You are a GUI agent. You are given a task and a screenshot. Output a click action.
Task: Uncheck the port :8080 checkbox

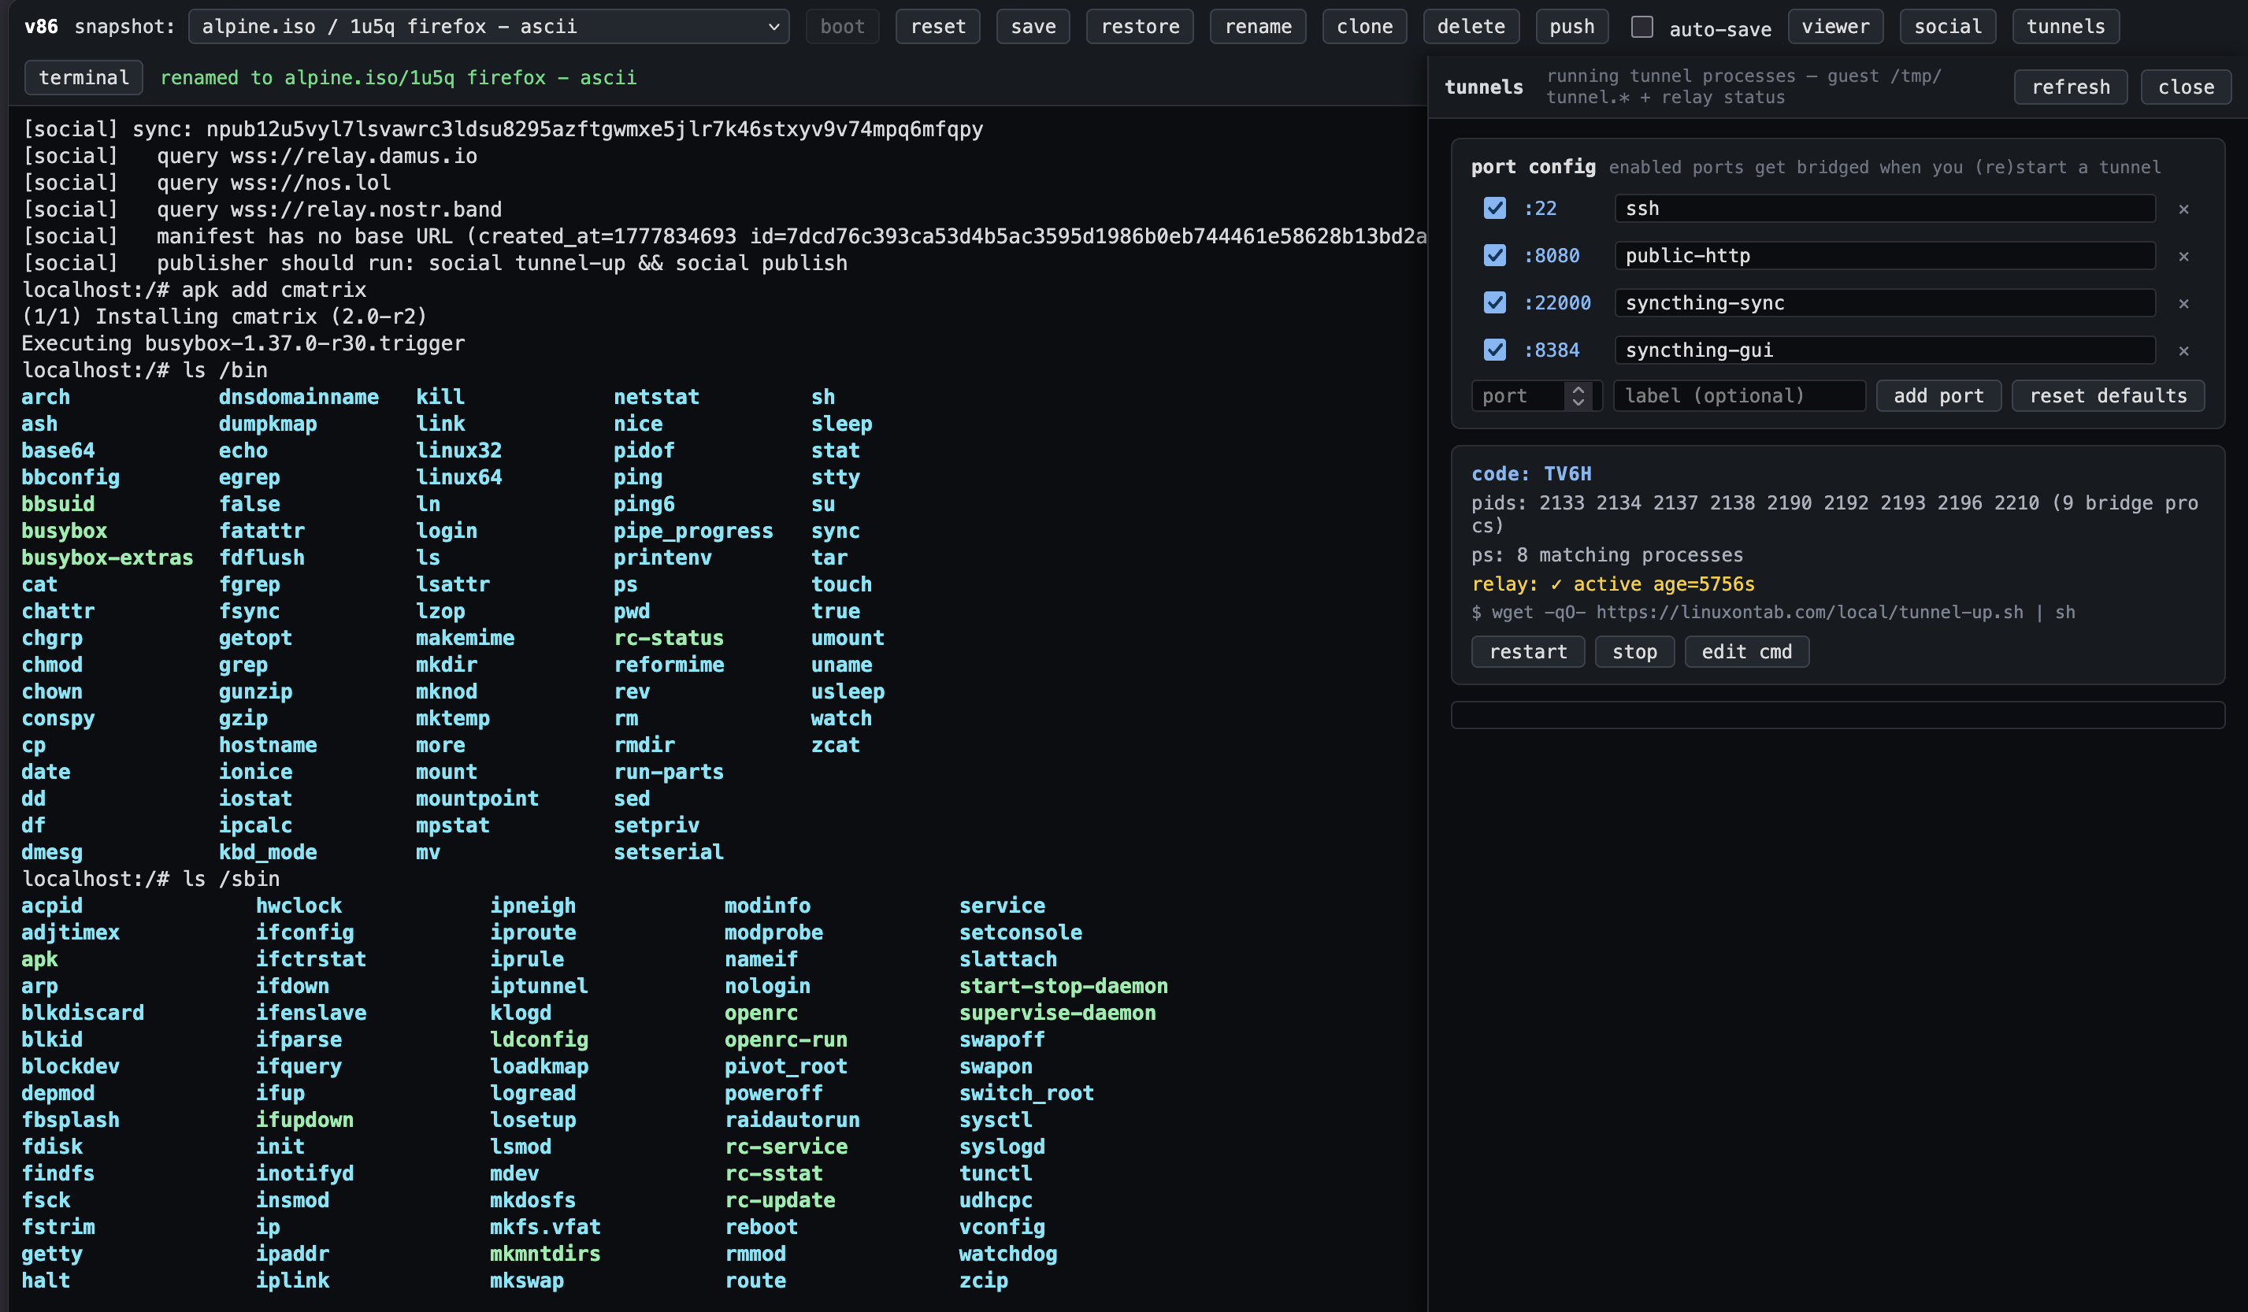1495,255
